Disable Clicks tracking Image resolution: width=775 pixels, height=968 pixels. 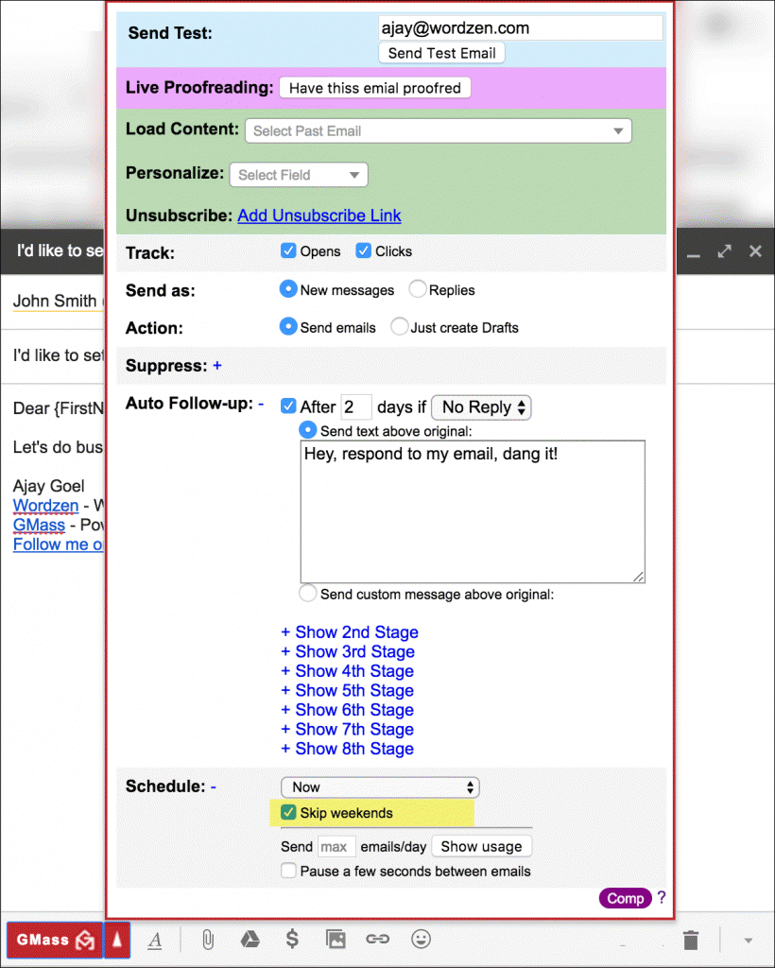click(x=364, y=251)
